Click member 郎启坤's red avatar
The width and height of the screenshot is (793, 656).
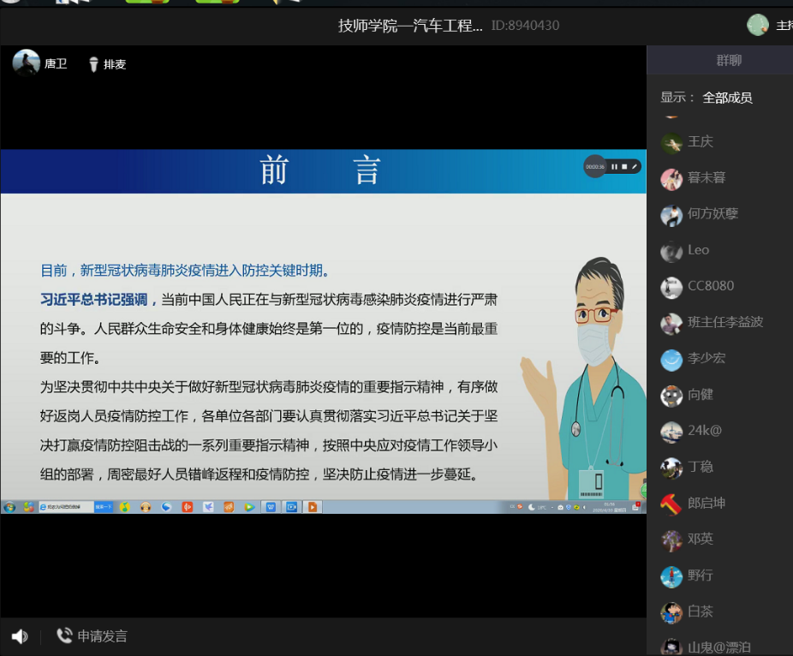pyautogui.click(x=671, y=504)
